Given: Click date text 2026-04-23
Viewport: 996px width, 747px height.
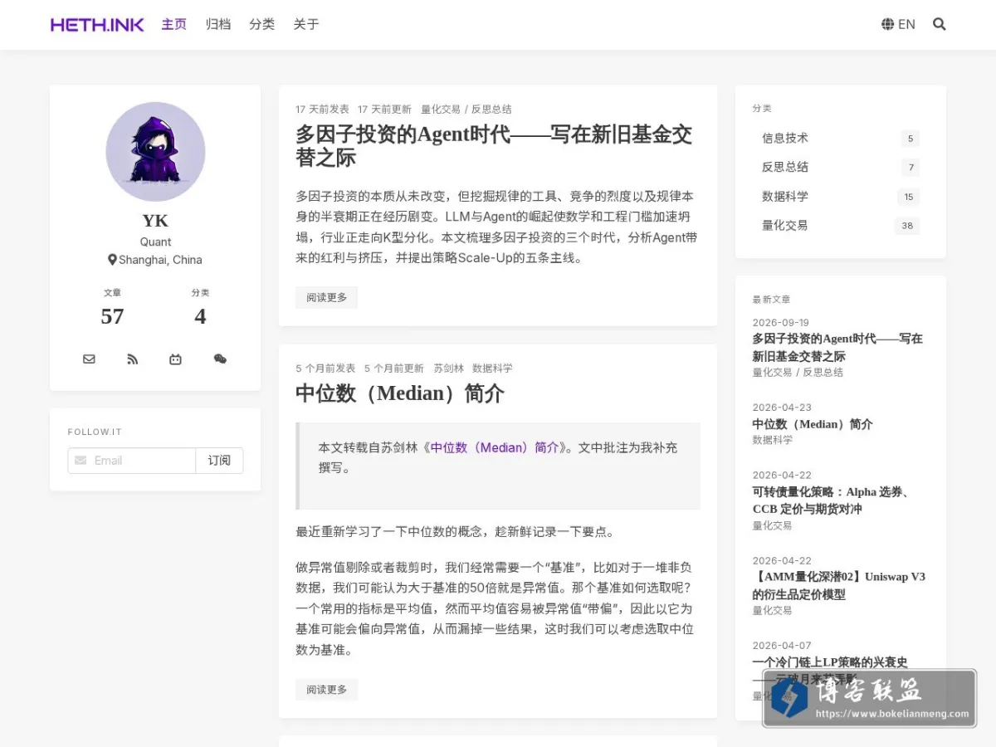Looking at the screenshot, I should click(782, 408).
